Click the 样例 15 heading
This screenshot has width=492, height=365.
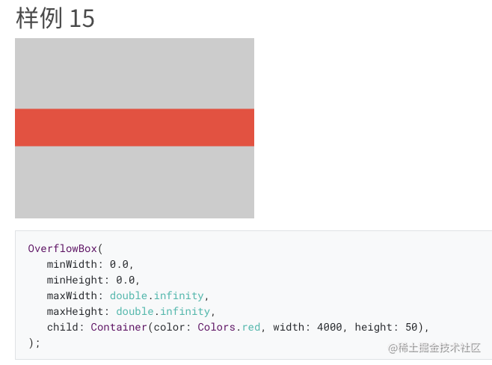tap(55, 18)
